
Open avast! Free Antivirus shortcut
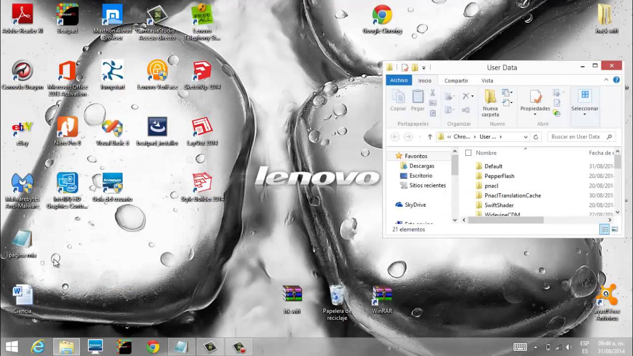(x=606, y=303)
